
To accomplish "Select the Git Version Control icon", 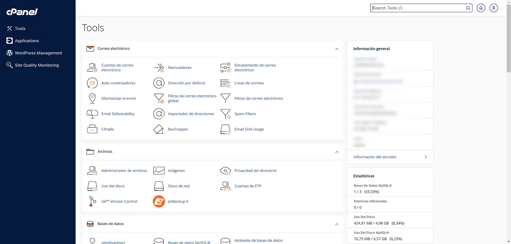I will [x=119, y=201].
